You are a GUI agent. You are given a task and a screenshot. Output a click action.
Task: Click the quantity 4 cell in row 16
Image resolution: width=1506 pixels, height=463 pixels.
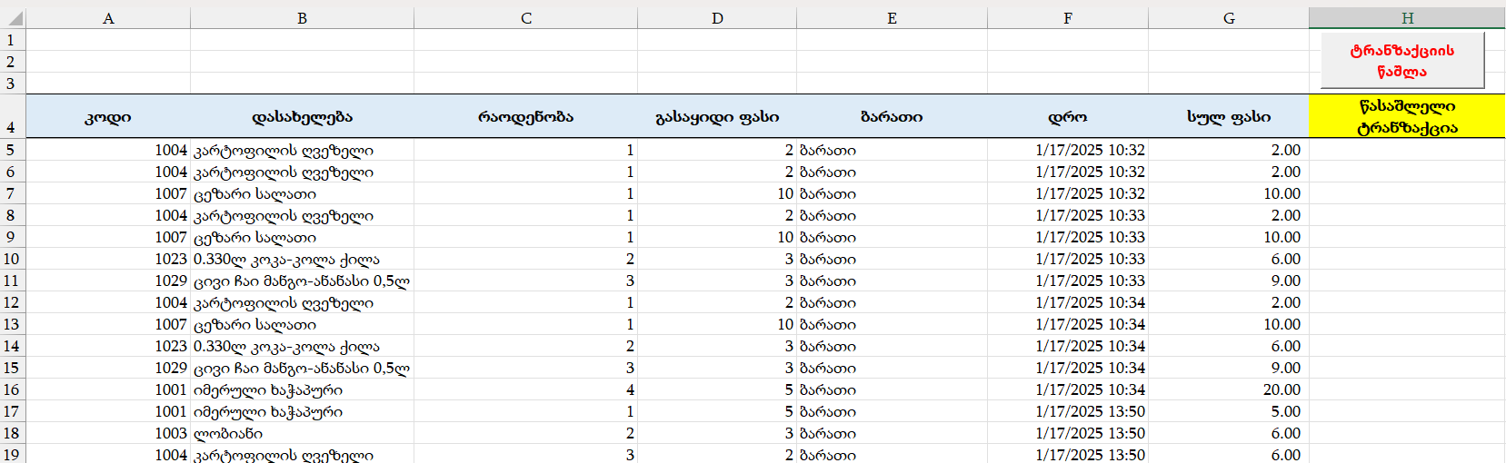tap(525, 389)
